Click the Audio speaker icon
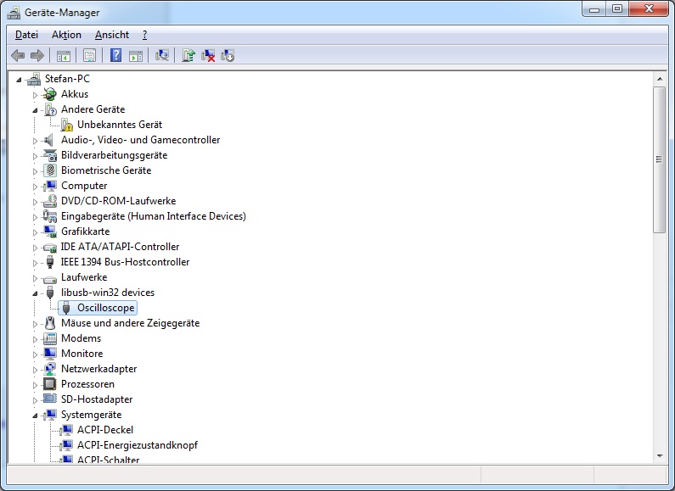 [49, 140]
